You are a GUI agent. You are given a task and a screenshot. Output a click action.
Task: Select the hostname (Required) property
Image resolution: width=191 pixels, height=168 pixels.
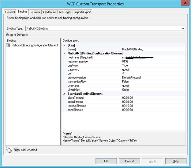(80, 57)
